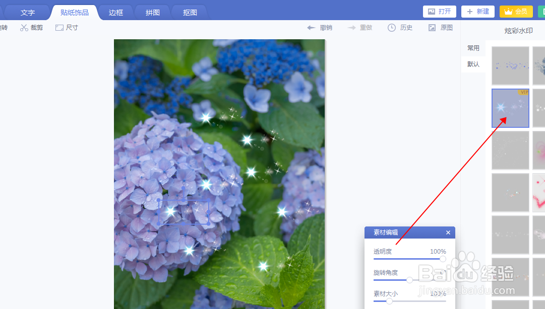
Task: Switch to the 文字 tab
Action: 27,13
